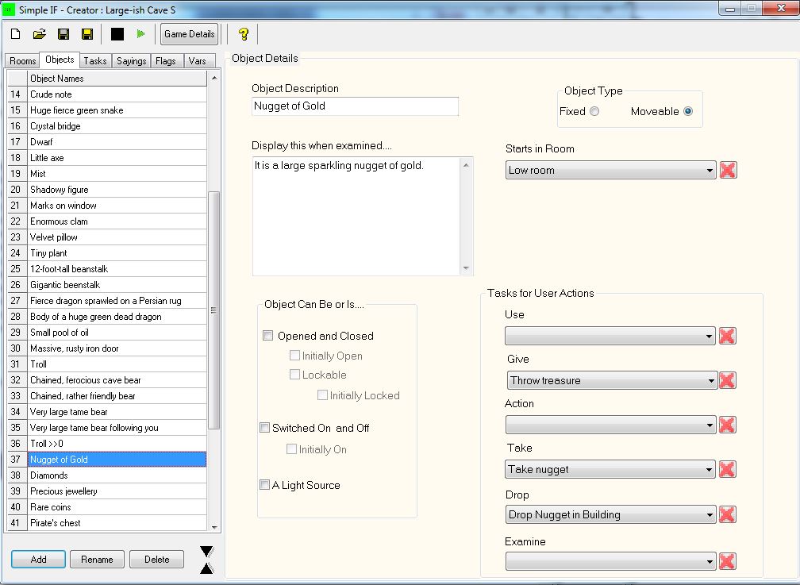Remove the Drop task with red X

click(727, 514)
